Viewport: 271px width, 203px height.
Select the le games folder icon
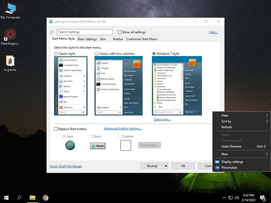point(10,63)
